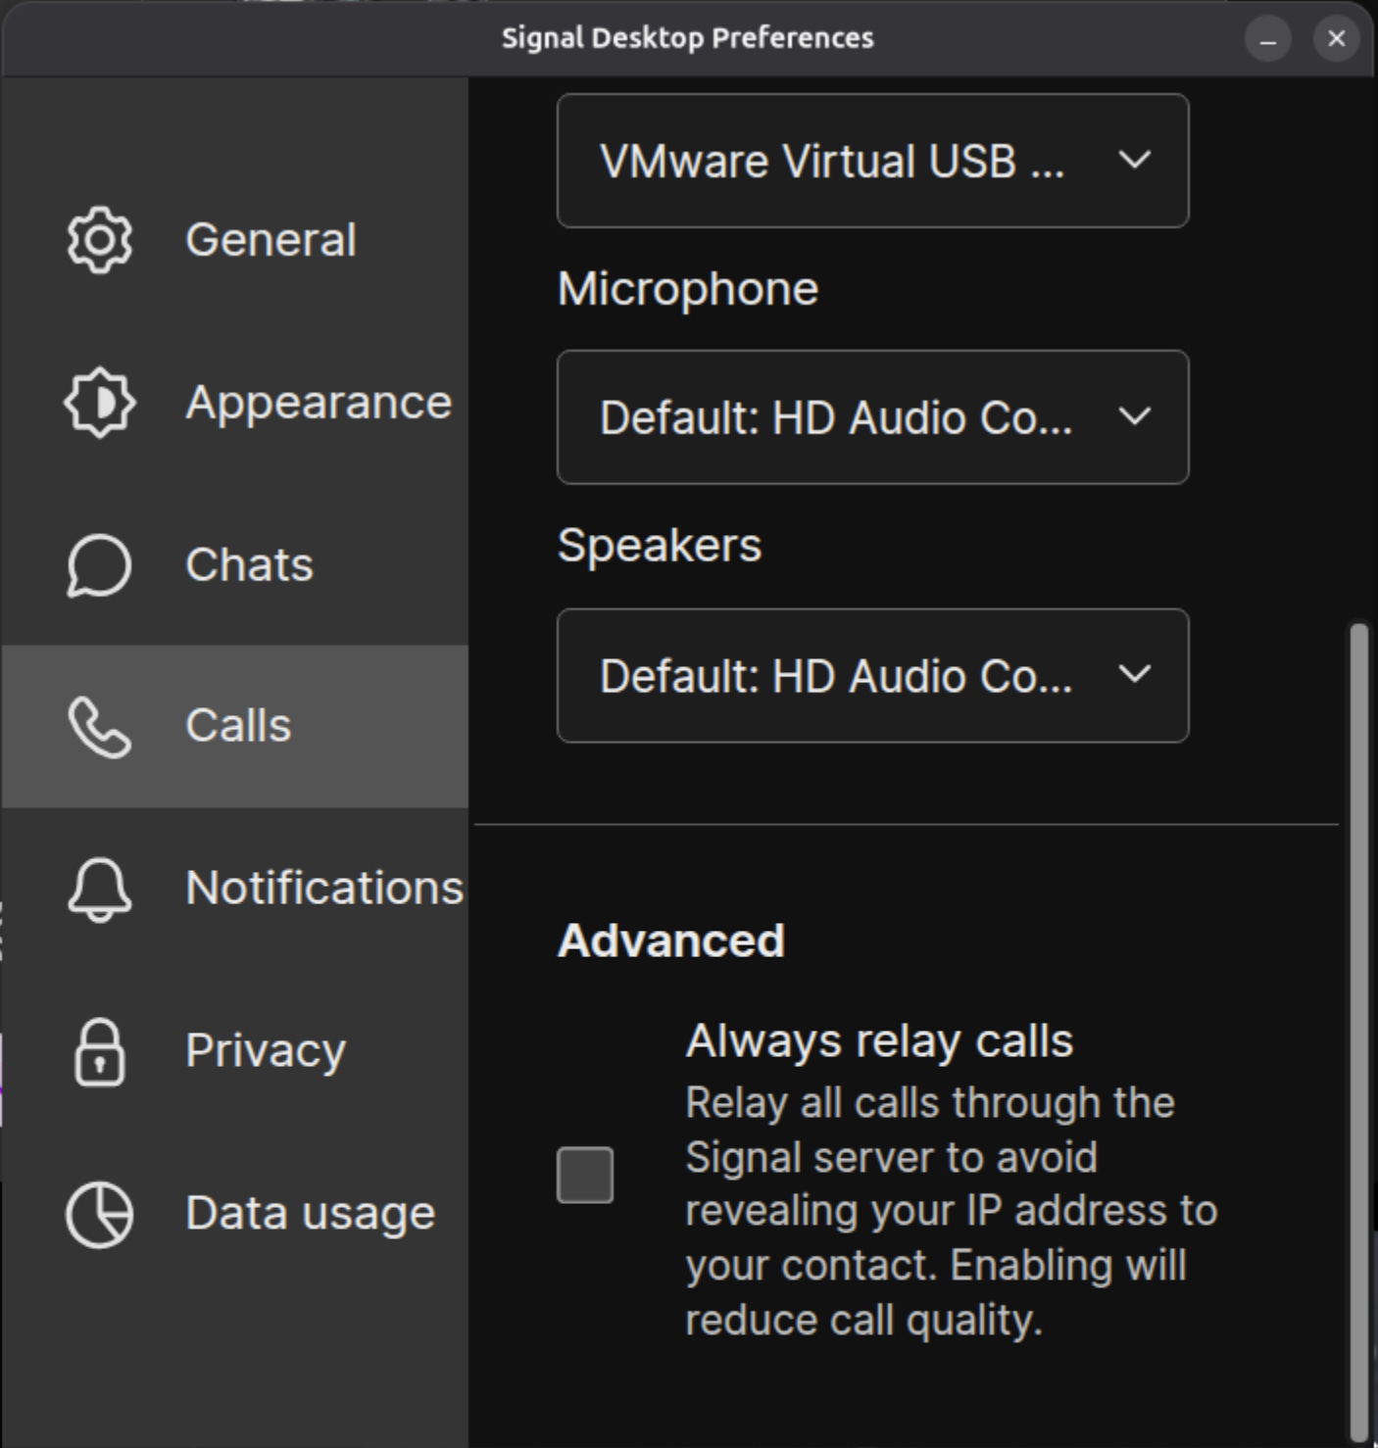The height and width of the screenshot is (1448, 1378).
Task: Click the Microphone label text
Action: [x=688, y=289]
